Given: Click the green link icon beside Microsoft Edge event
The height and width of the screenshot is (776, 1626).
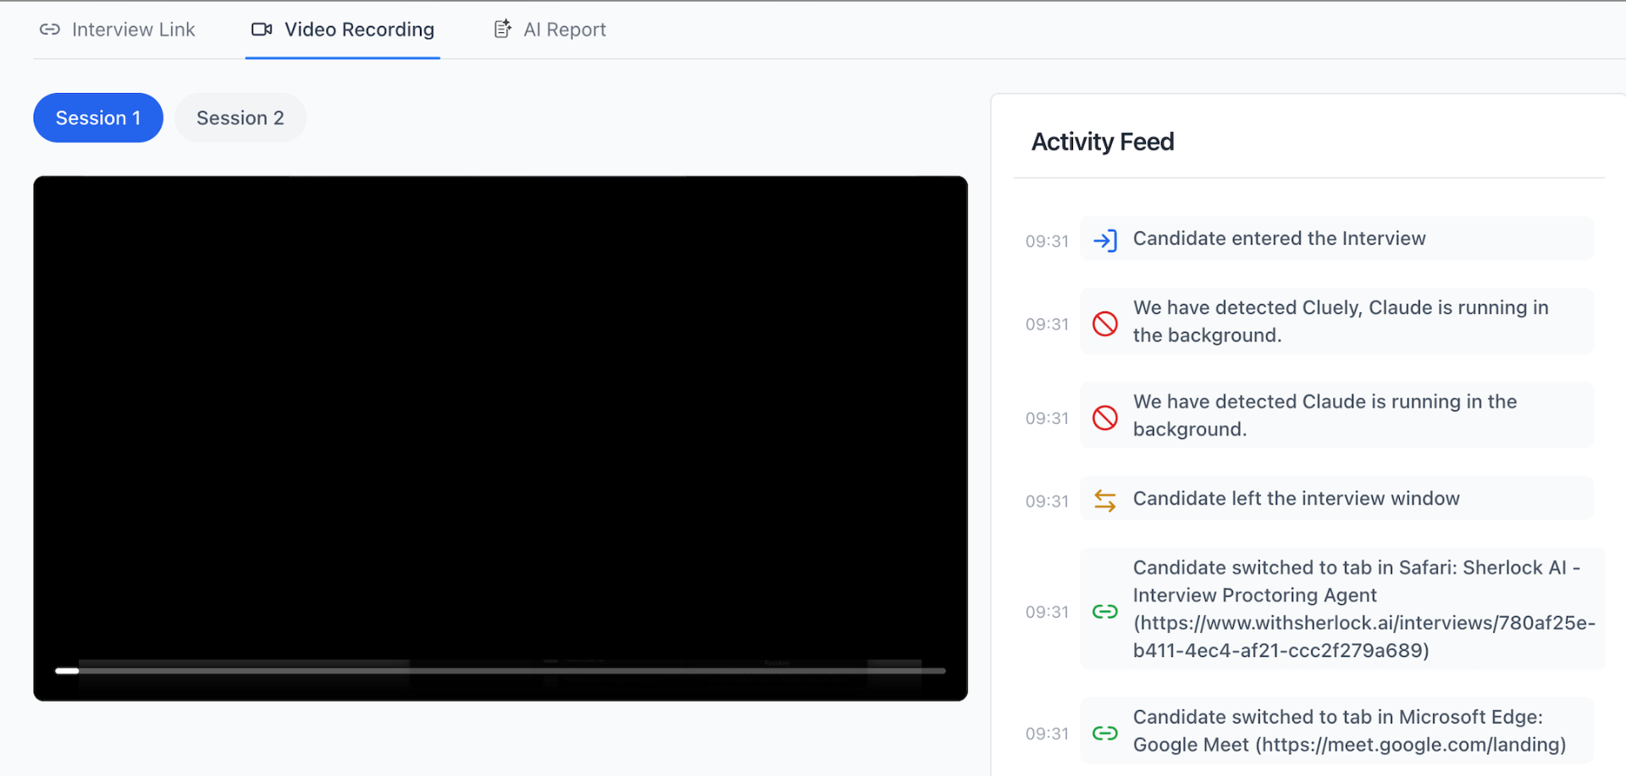Looking at the screenshot, I should pyautogui.click(x=1105, y=733).
